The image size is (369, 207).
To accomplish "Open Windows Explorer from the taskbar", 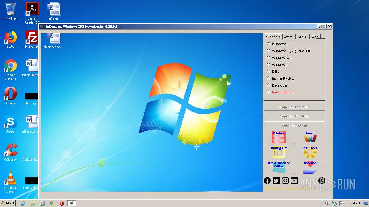I will 33,203.
